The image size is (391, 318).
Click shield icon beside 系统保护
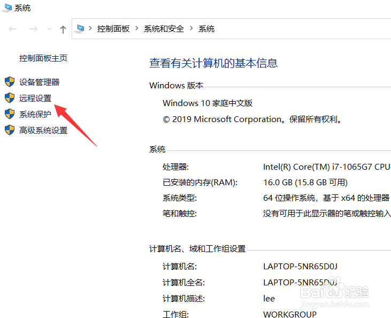click(x=10, y=114)
